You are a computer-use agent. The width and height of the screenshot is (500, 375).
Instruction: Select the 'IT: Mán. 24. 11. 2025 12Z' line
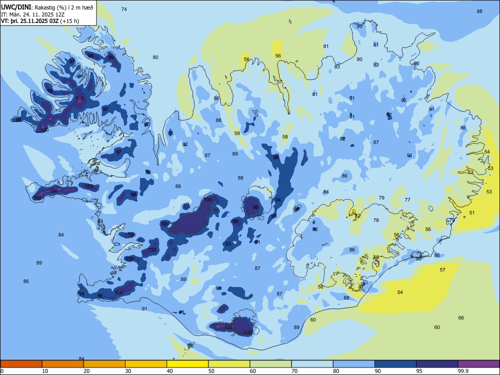point(33,14)
